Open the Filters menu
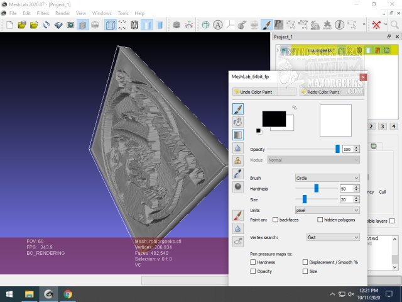The width and height of the screenshot is (402, 302). tap(43, 13)
